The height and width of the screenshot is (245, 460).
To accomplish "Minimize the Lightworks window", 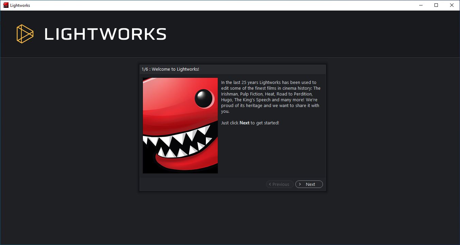I will click(421, 5).
